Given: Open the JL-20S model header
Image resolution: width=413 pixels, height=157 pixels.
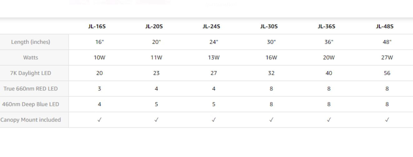Looking at the screenshot, I should tap(154, 26).
